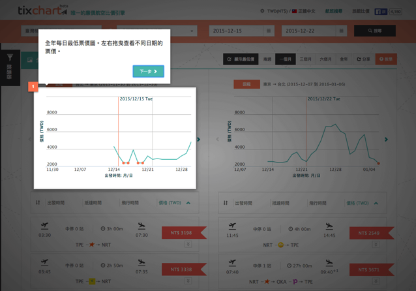Click the 分享 share button
The height and width of the screenshot is (291, 416).
pyautogui.click(x=363, y=59)
